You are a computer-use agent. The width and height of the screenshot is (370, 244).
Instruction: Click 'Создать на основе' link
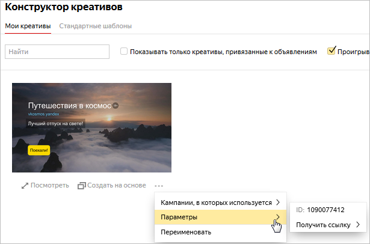(117, 186)
